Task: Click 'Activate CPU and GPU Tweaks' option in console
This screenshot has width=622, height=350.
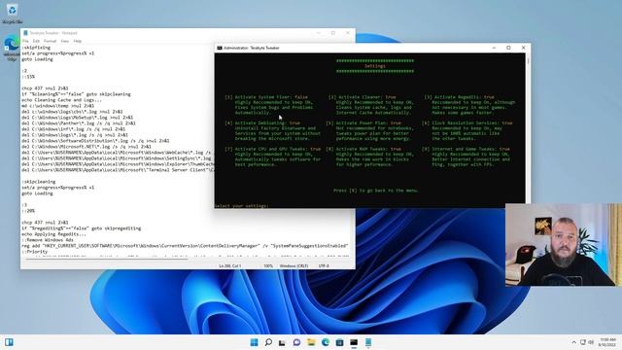Action: pyautogui.click(x=273, y=149)
